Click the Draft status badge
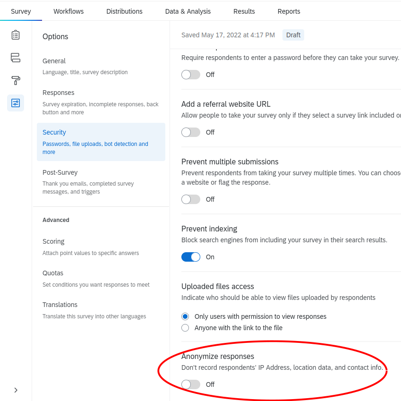Viewport: 401px width, 401px height. (x=293, y=34)
